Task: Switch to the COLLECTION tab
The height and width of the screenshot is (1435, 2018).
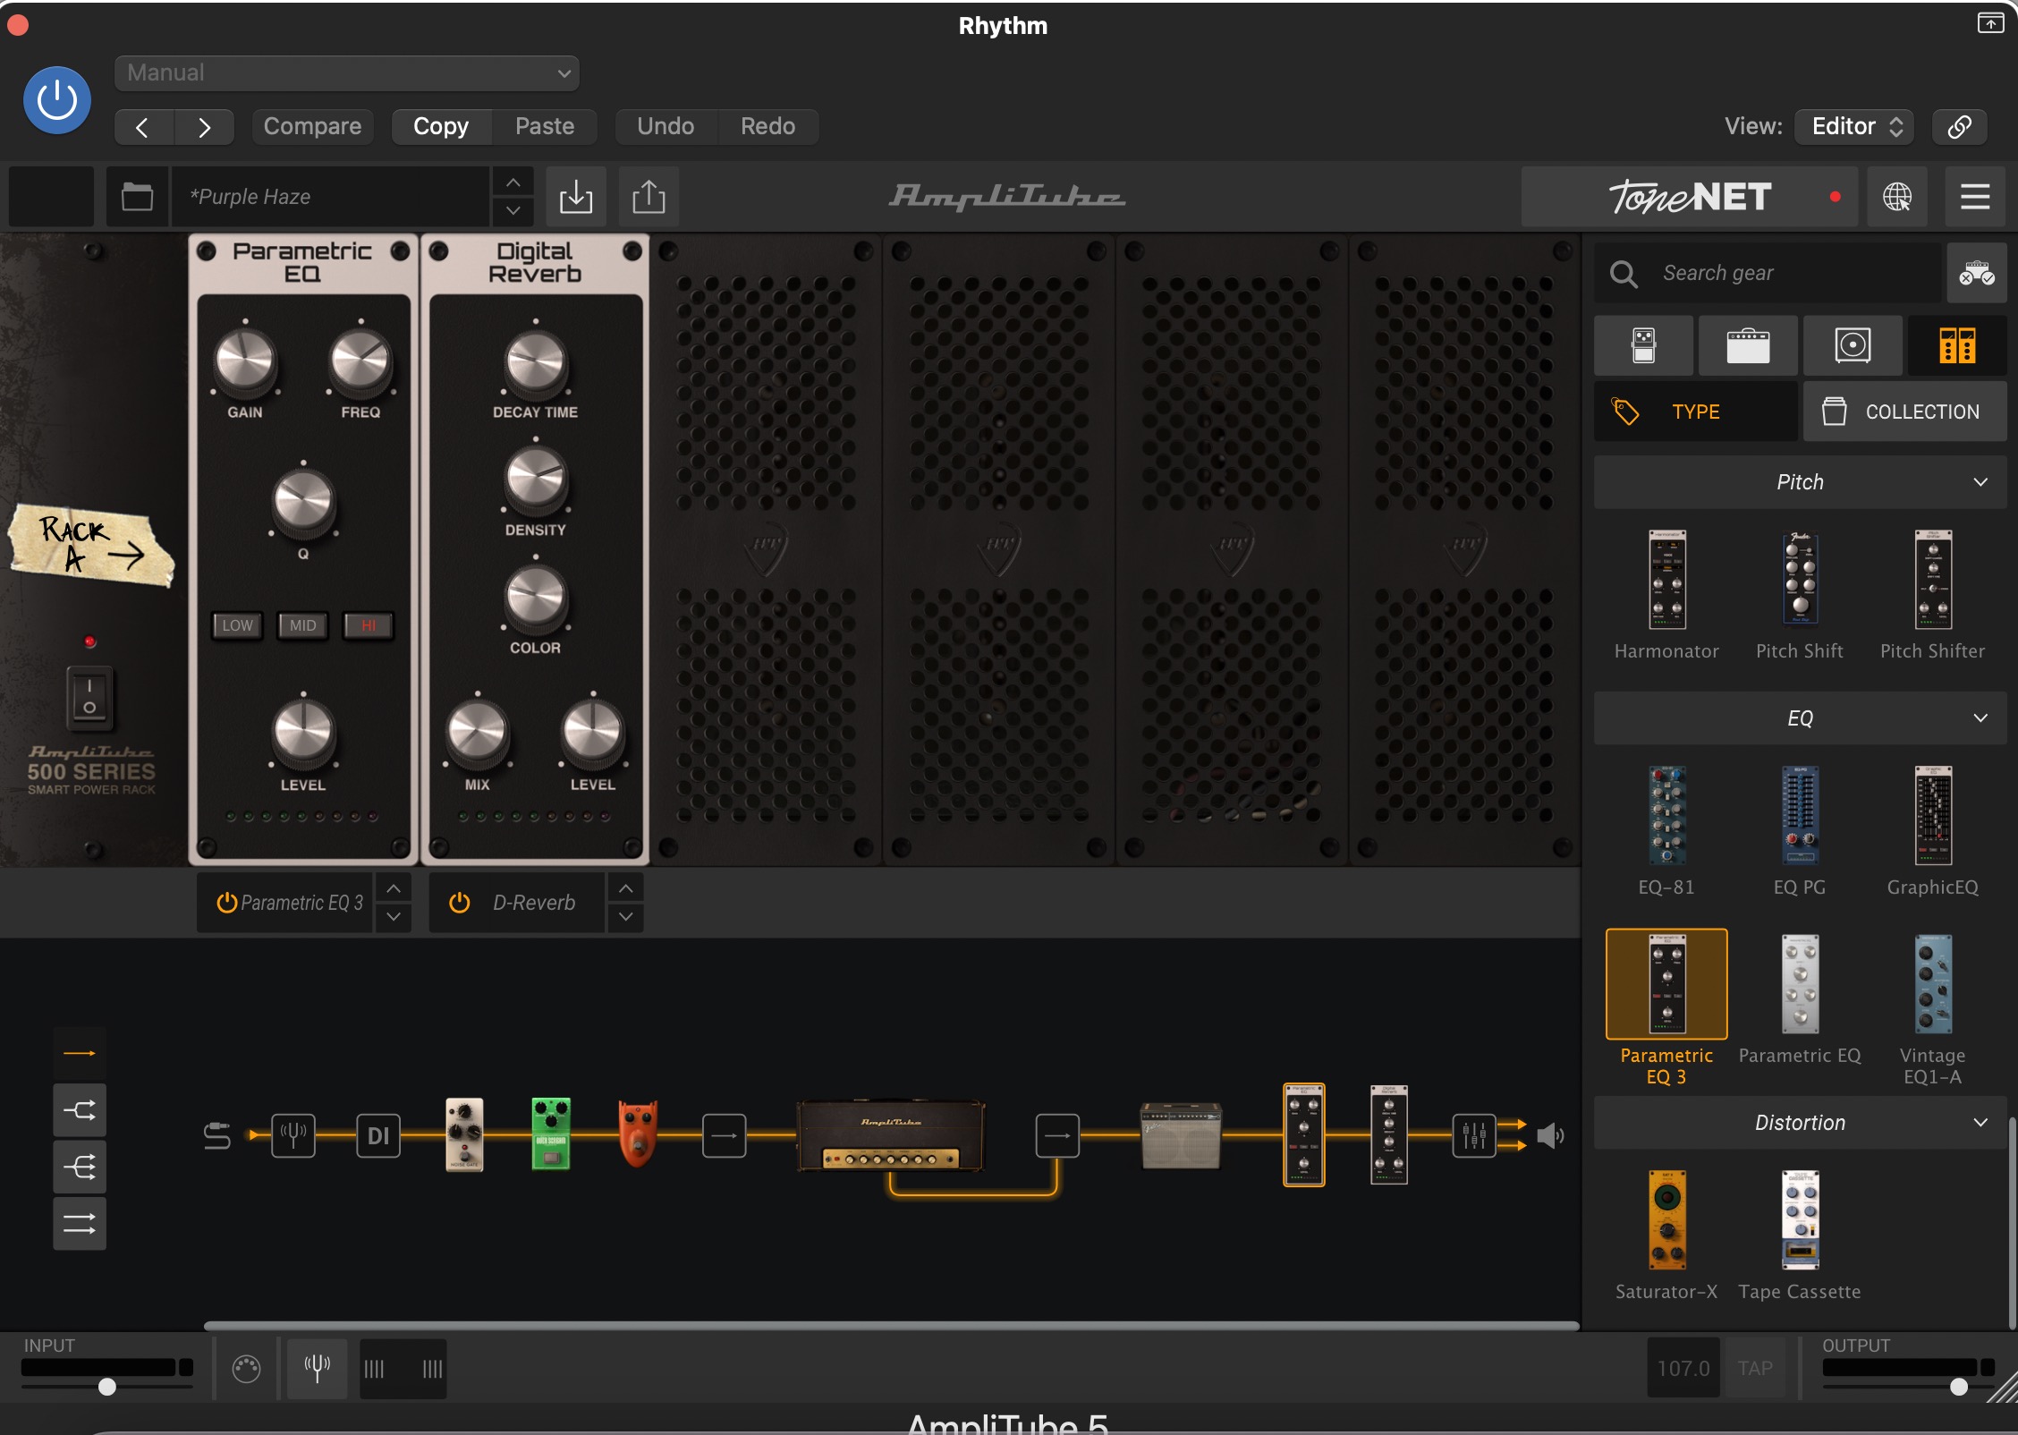Action: tap(1905, 412)
